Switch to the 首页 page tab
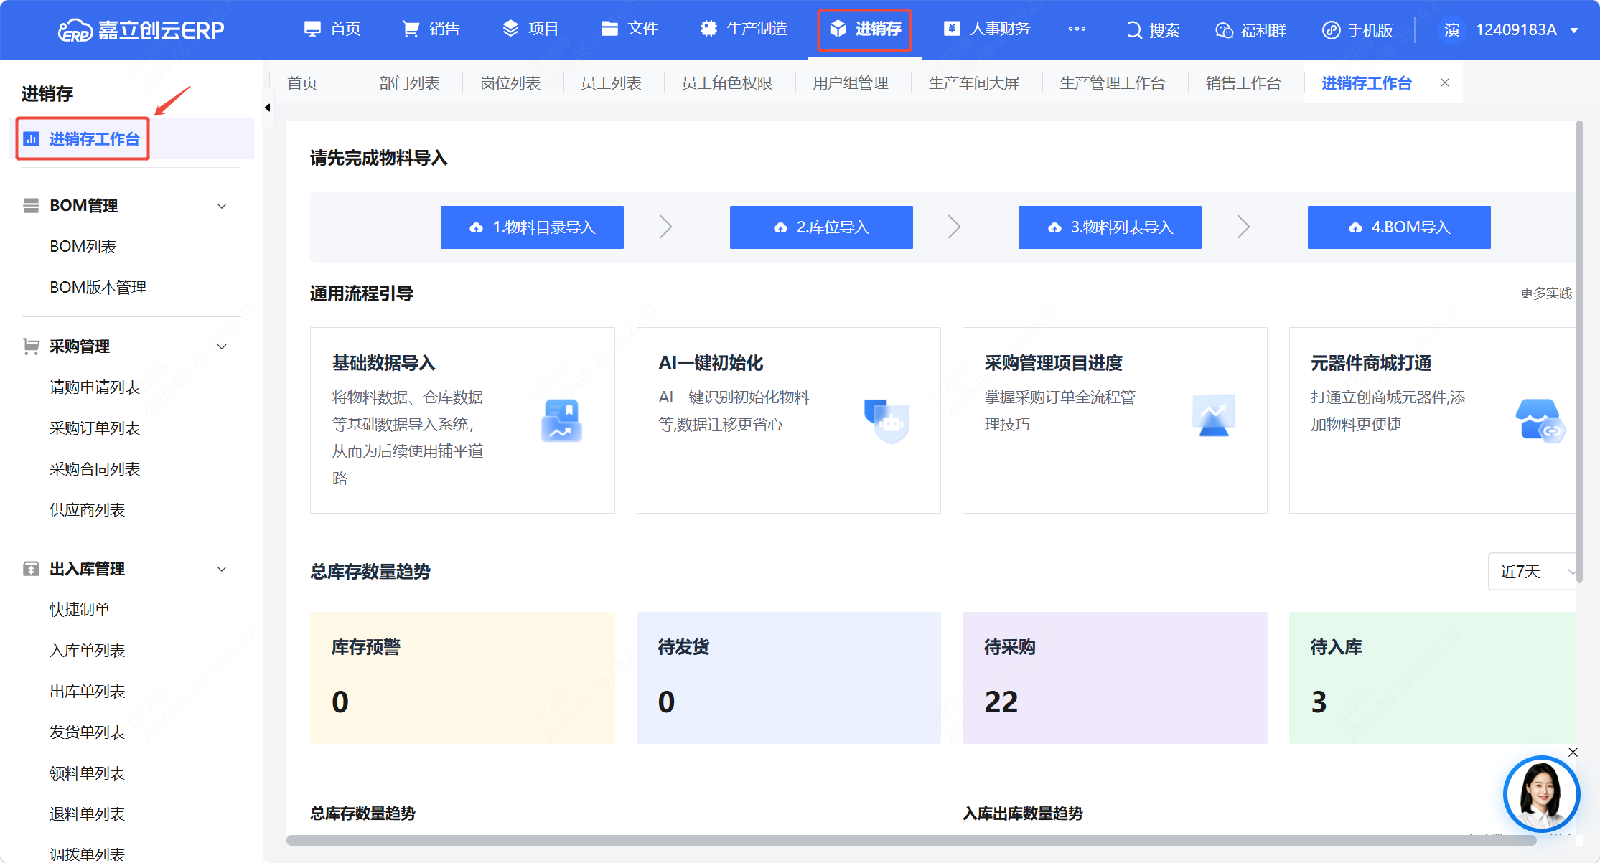The width and height of the screenshot is (1600, 863). click(302, 83)
